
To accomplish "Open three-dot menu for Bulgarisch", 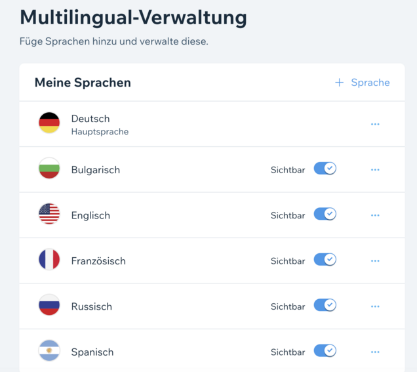I will pos(375,170).
